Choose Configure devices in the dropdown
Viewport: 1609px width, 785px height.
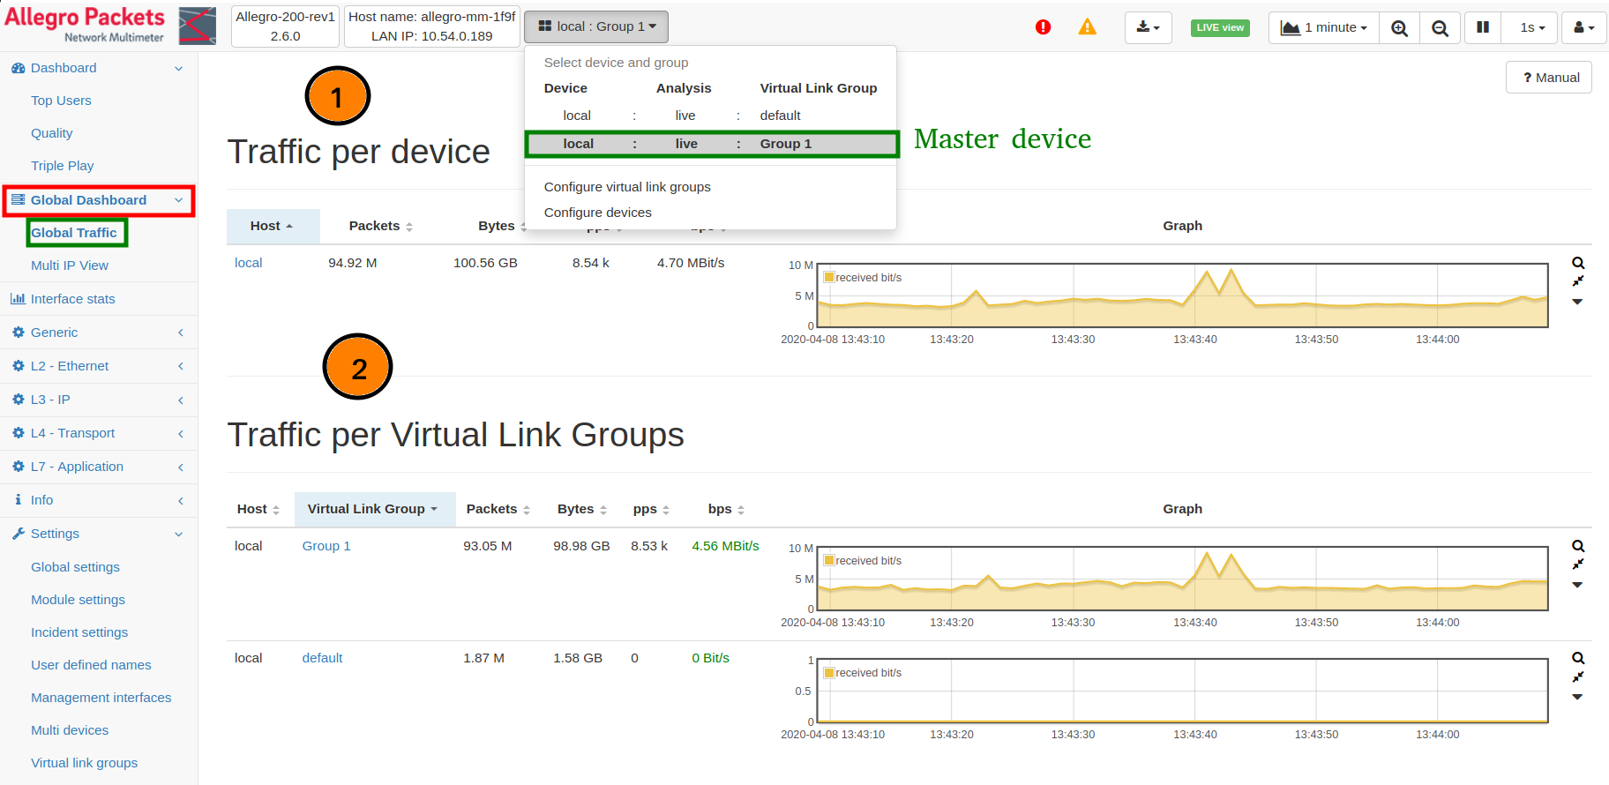tap(598, 213)
